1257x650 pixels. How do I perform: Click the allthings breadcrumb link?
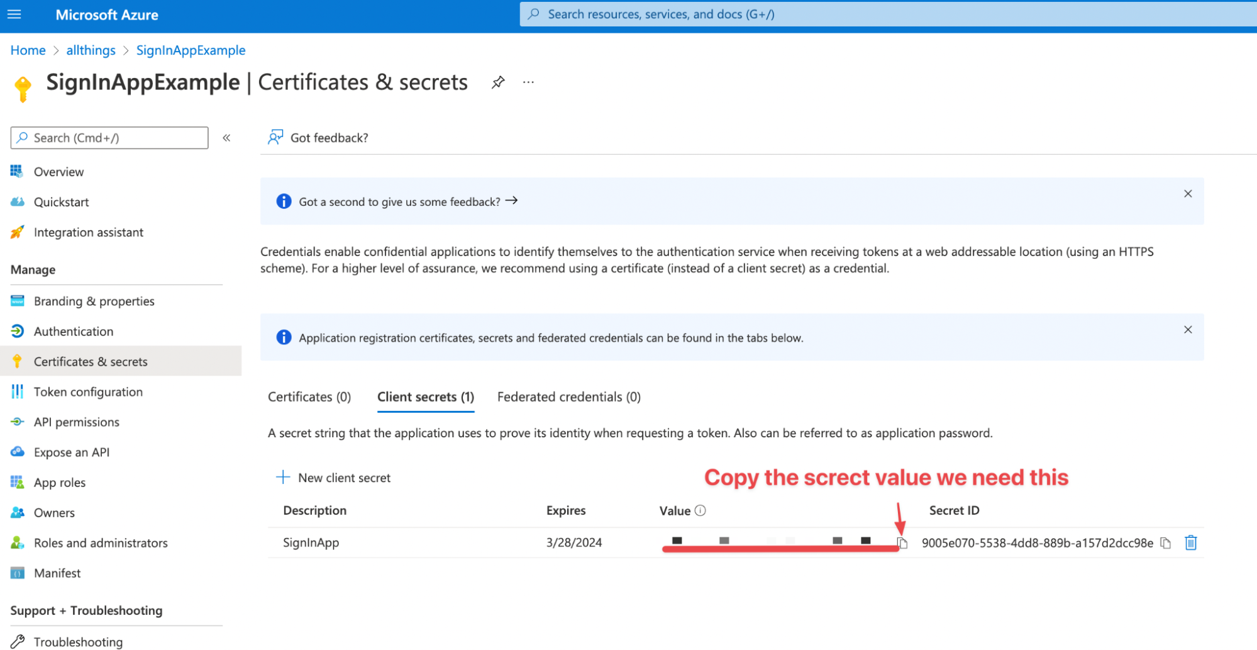(x=91, y=50)
